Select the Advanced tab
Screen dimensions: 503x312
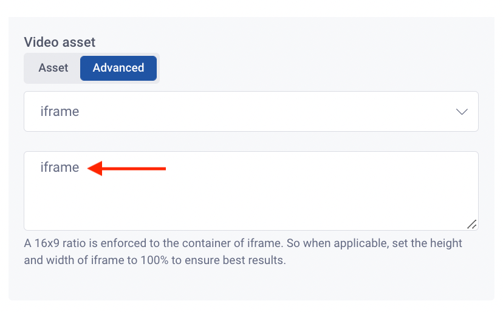click(118, 68)
